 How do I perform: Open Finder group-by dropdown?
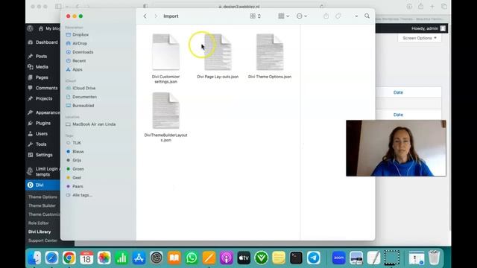point(283,16)
